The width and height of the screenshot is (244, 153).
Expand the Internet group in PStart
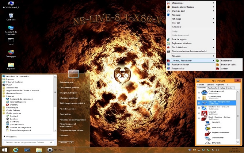point(199,113)
